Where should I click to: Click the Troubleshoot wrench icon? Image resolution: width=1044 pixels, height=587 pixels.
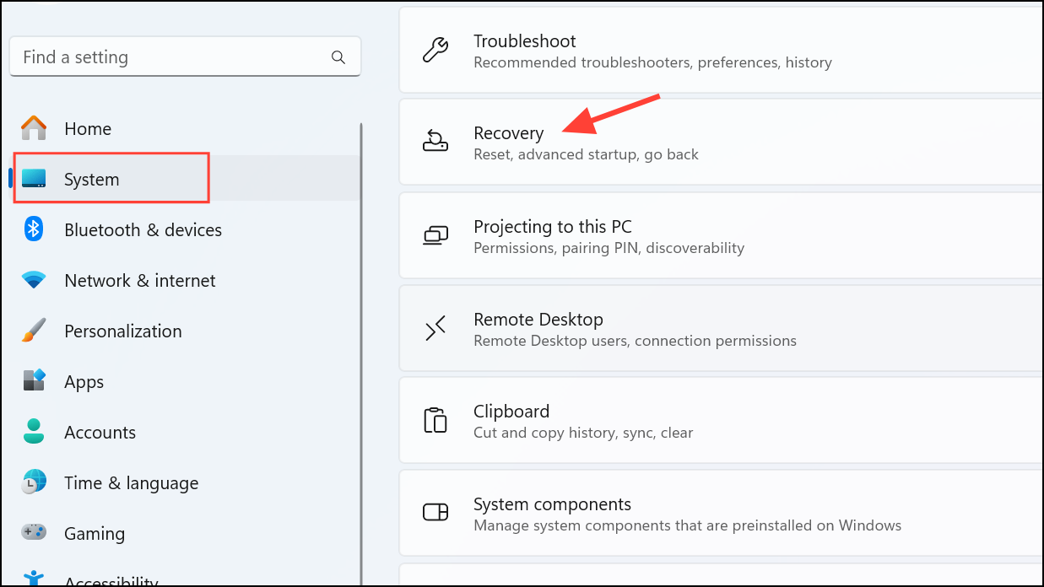[x=434, y=49]
